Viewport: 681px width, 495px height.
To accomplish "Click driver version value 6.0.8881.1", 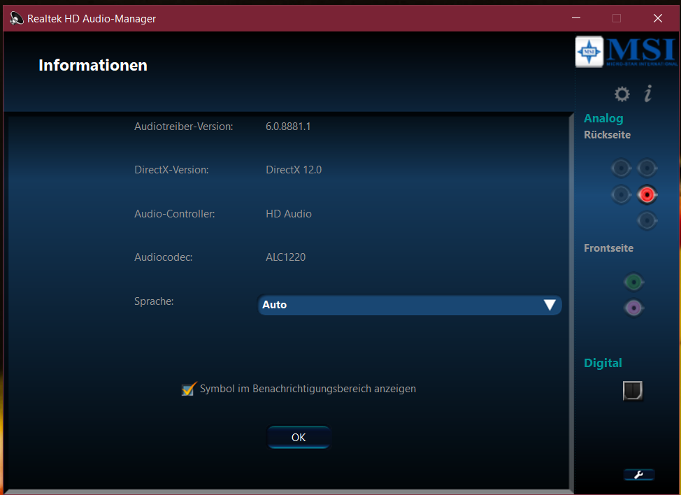I will click(x=288, y=127).
